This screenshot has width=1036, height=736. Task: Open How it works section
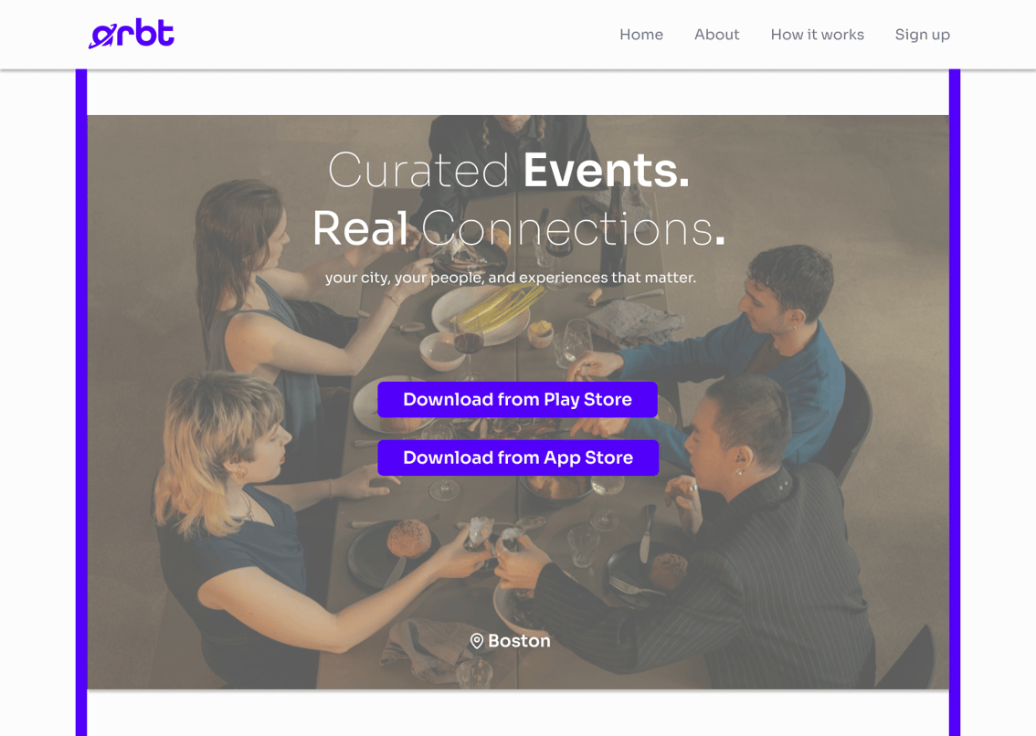pos(817,35)
